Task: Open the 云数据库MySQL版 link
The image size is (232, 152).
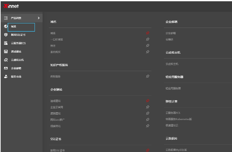Action: (x=176, y=150)
